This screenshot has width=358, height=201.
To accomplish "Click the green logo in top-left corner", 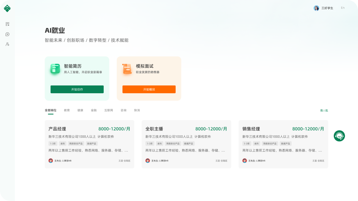I will pos(7,8).
